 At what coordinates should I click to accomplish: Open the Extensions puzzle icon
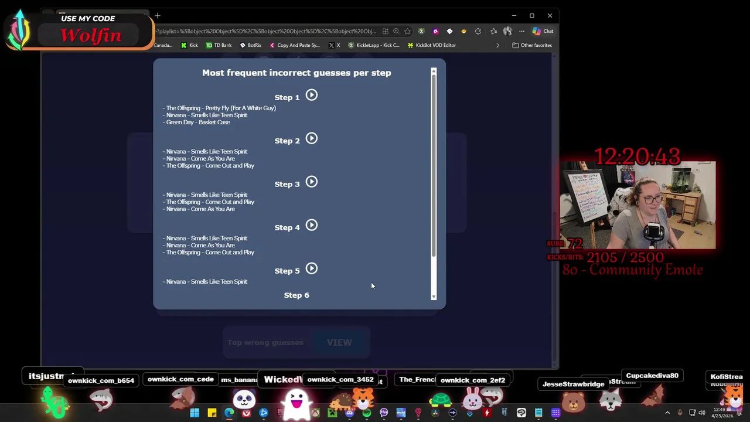[478, 31]
